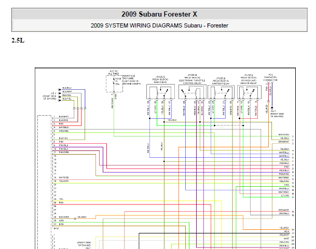Click the oxygen sensor relay symbol
This screenshot has height=249, width=316.
249,92
